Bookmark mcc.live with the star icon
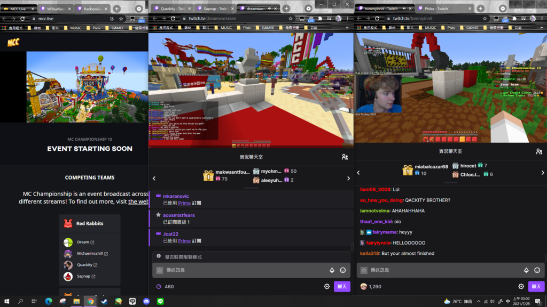The width and height of the screenshot is (547, 307). [121, 19]
